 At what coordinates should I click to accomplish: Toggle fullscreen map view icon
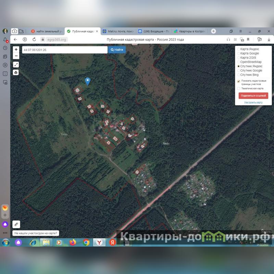[x=16, y=64]
